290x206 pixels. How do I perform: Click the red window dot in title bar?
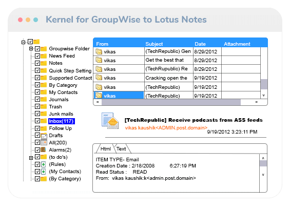pyautogui.click(x=21, y=20)
